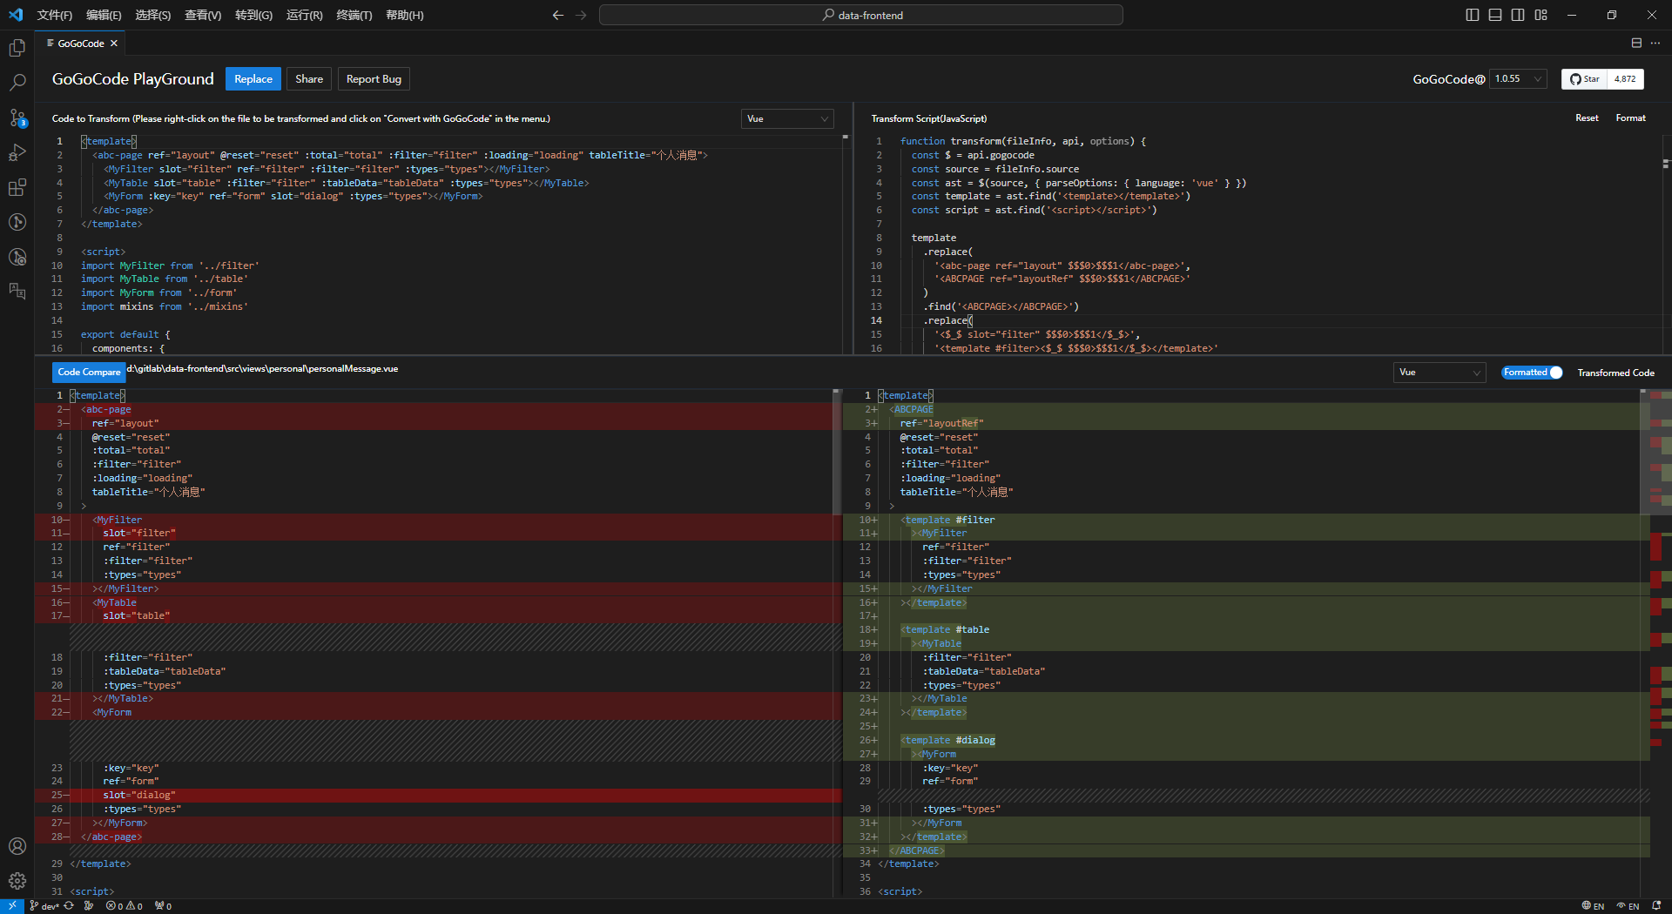The height and width of the screenshot is (914, 1672).
Task: Open the translation extension icon in activity bar
Action: click(x=17, y=291)
